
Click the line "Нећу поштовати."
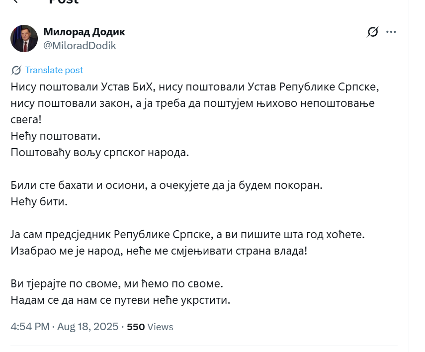(55, 135)
